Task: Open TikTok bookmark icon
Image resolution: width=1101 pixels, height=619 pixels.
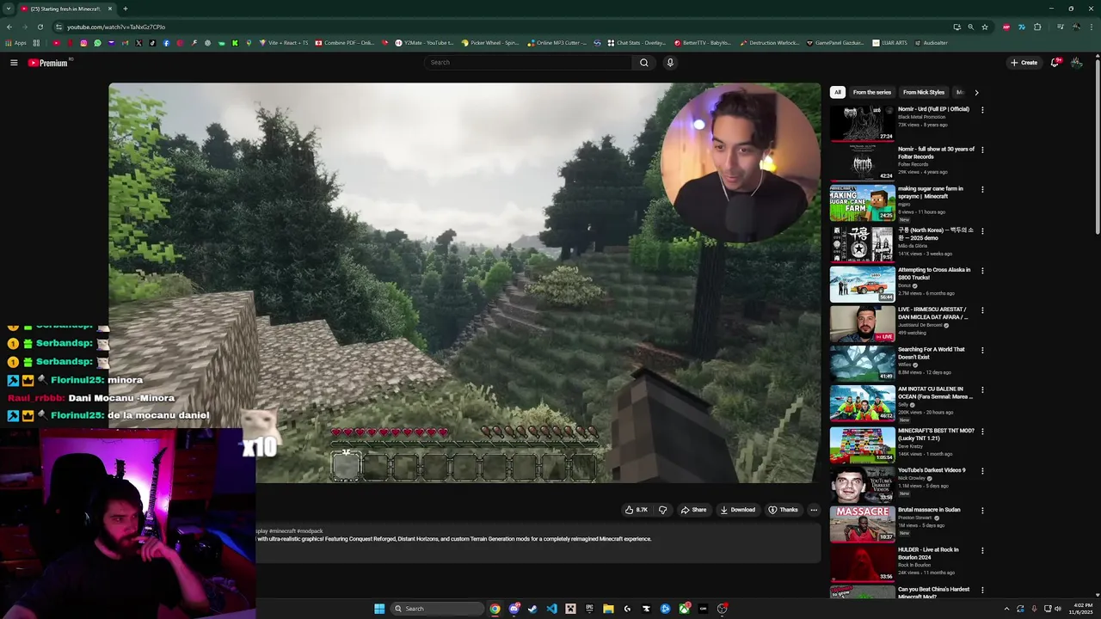Action: click(x=152, y=43)
